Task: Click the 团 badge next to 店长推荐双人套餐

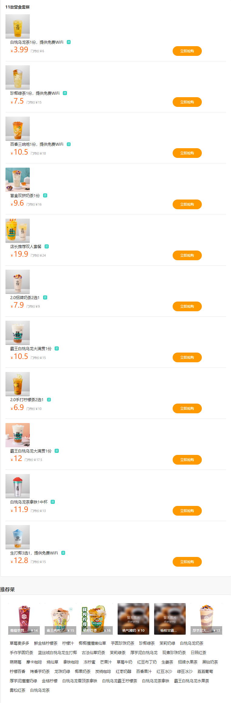Action: pyautogui.click(x=47, y=247)
